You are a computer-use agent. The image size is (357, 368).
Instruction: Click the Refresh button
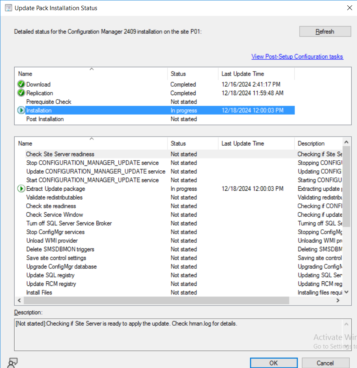(325, 31)
